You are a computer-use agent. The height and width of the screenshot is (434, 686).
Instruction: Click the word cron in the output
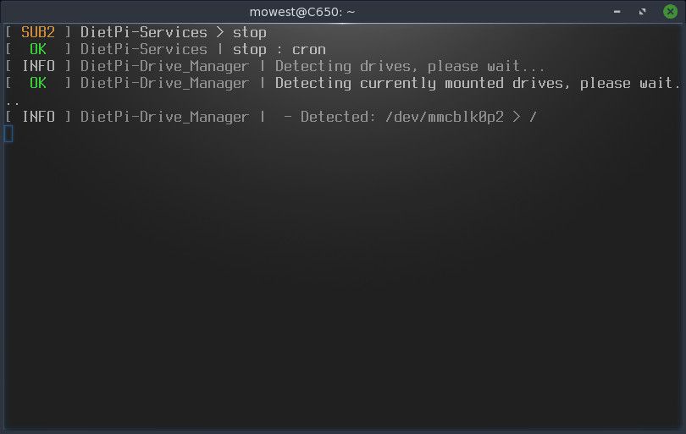tap(309, 50)
